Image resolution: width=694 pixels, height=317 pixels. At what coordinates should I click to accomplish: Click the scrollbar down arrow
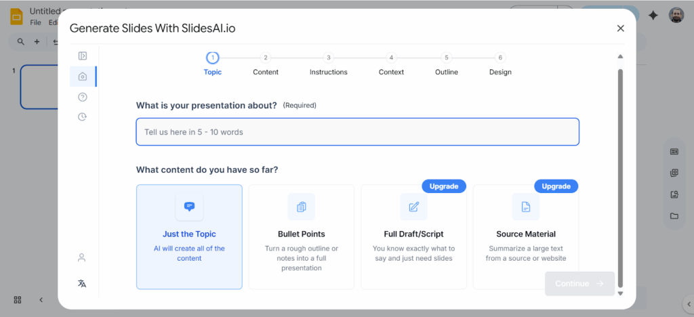pos(620,293)
